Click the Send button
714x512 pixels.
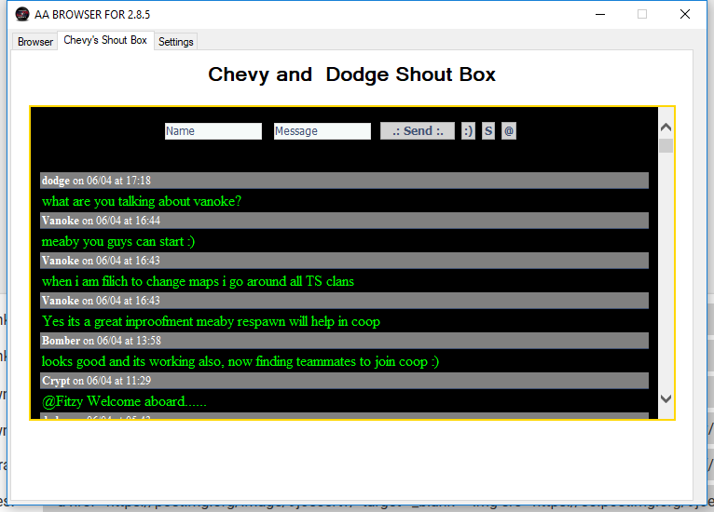pyautogui.click(x=417, y=131)
